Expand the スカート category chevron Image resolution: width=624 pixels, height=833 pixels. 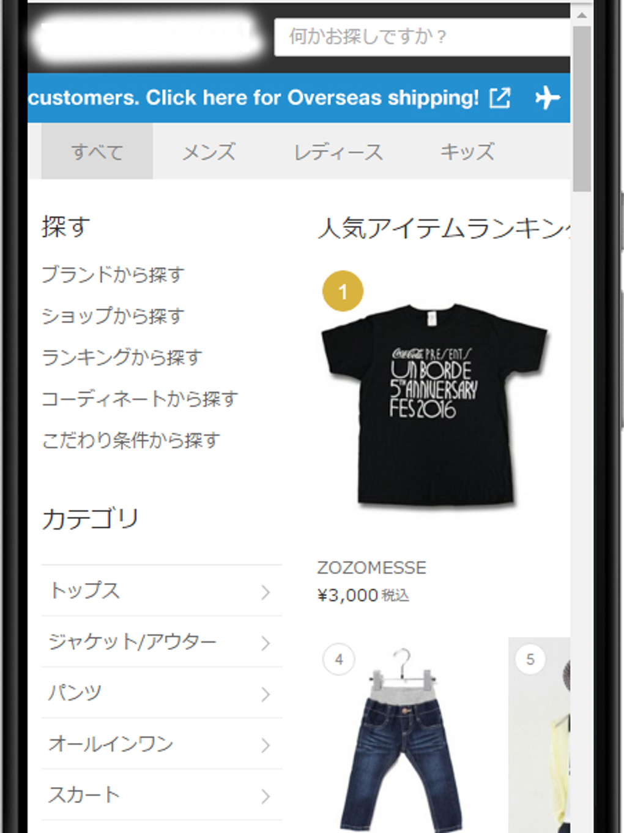pyautogui.click(x=266, y=796)
